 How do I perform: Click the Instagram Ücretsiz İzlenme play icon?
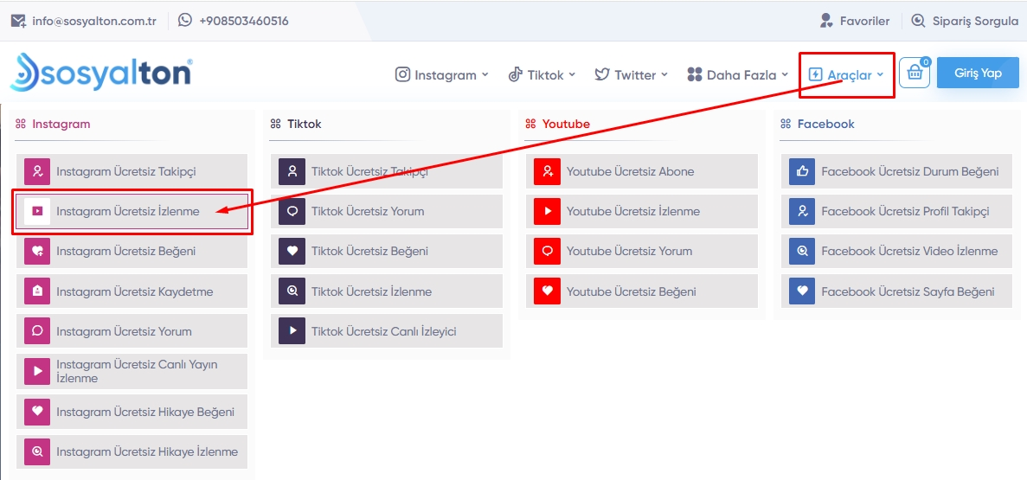pyautogui.click(x=37, y=212)
